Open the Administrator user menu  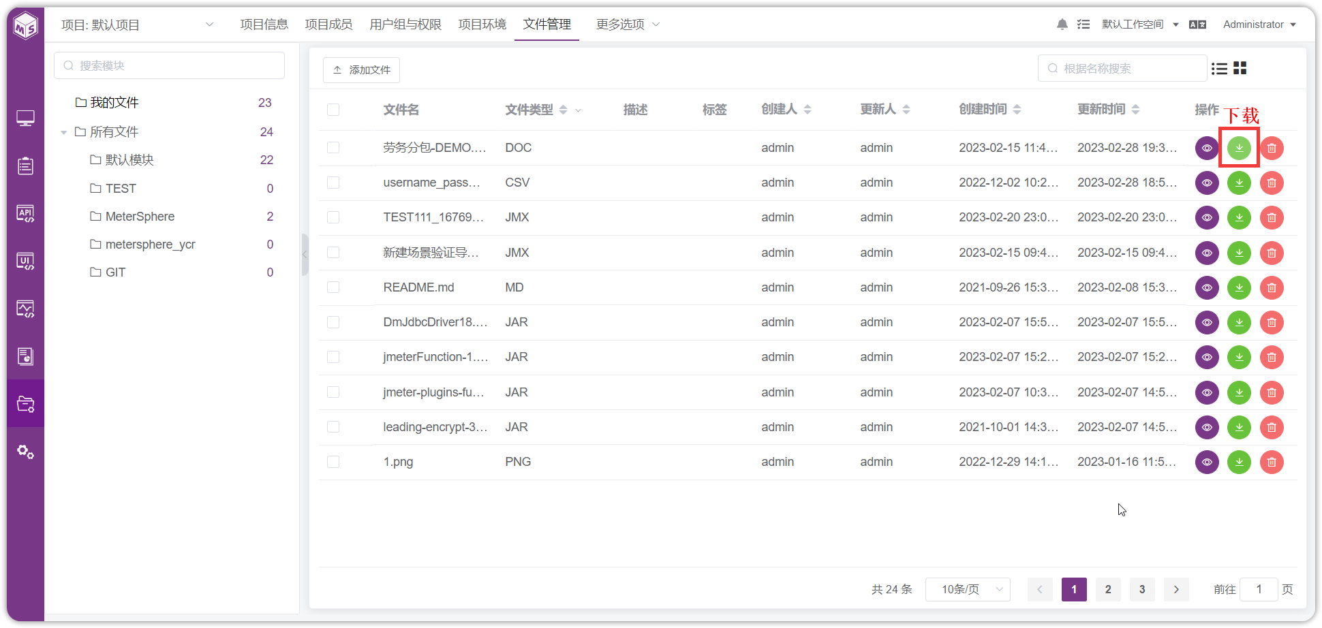click(1259, 25)
